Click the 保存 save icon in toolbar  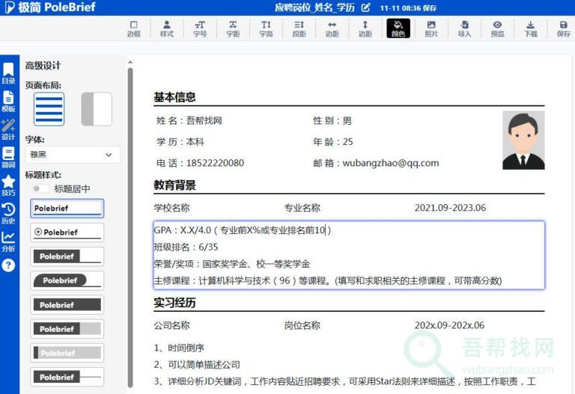click(x=563, y=28)
